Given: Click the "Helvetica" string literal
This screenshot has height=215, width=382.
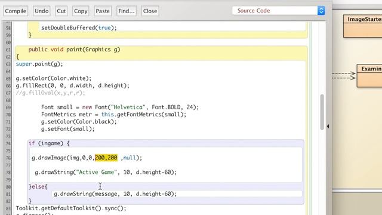Looking at the screenshot, I should (x=128, y=107).
